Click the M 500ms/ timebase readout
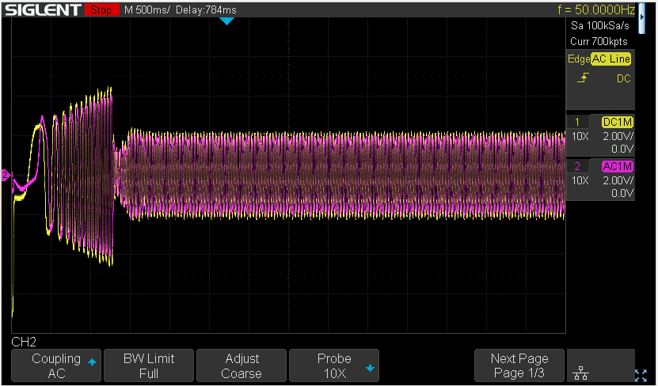 pos(147,9)
